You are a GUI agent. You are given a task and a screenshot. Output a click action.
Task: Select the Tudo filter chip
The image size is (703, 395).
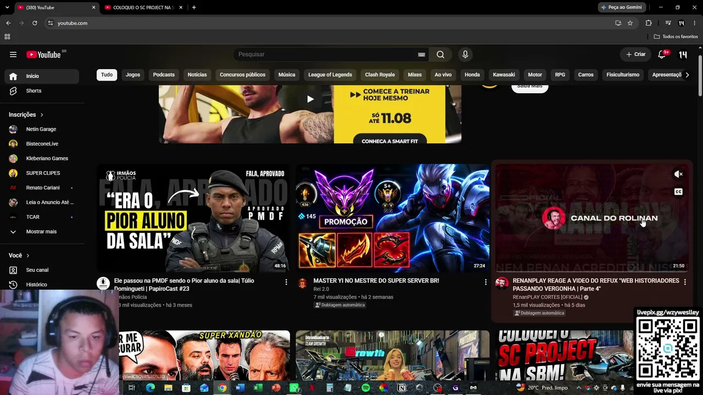click(107, 75)
